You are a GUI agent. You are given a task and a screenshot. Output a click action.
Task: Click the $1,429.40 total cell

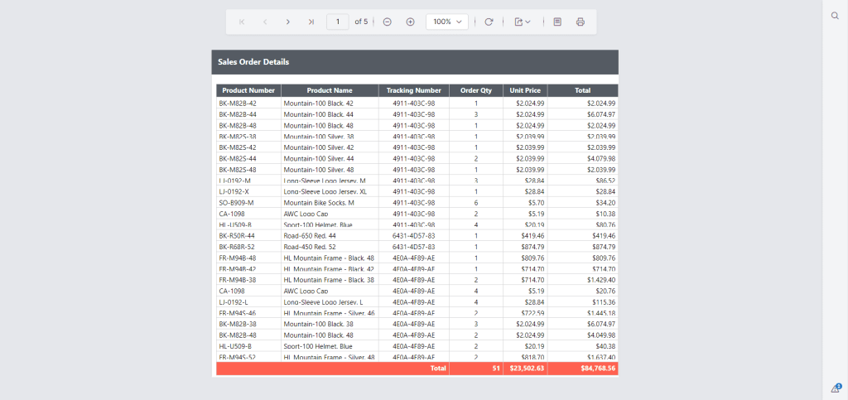coord(583,280)
